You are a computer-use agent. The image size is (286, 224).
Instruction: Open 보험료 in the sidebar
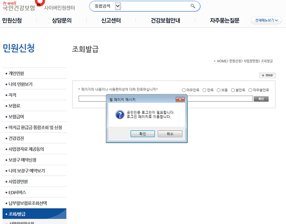[x=35, y=106]
